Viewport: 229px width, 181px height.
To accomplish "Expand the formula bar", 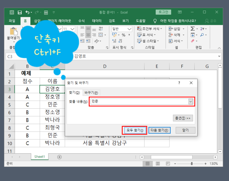I will click(219, 56).
